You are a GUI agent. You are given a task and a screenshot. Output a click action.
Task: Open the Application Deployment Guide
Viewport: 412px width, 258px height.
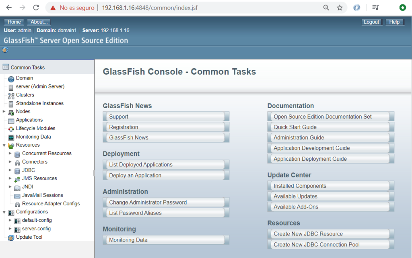click(x=331, y=159)
